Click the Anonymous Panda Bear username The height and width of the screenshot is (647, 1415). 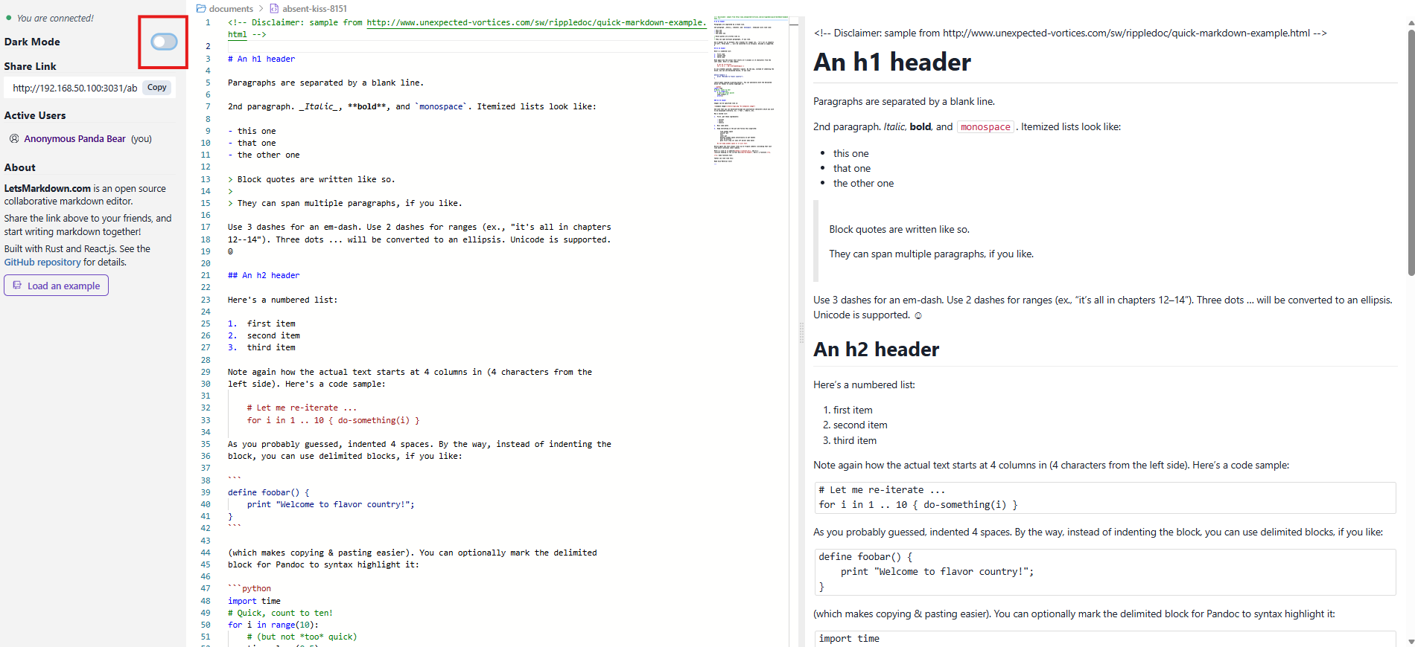tap(74, 138)
